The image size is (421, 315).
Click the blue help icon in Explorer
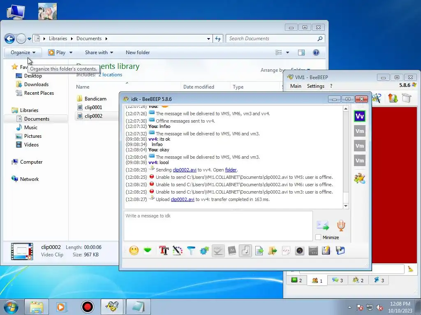(316, 52)
